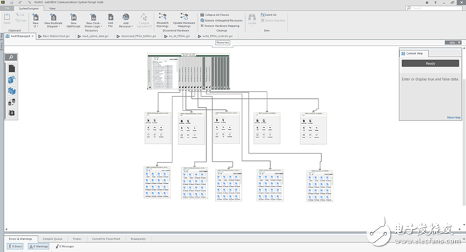Image resolution: width=466 pixels, height=252 pixels.
Task: Open download_FPGA_bitfiles.gvi tab
Action: [137, 36]
